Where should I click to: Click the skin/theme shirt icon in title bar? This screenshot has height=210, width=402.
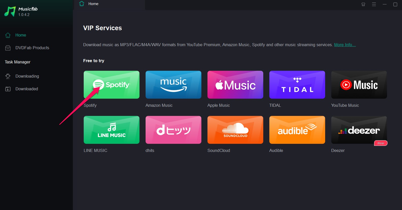point(363,4)
